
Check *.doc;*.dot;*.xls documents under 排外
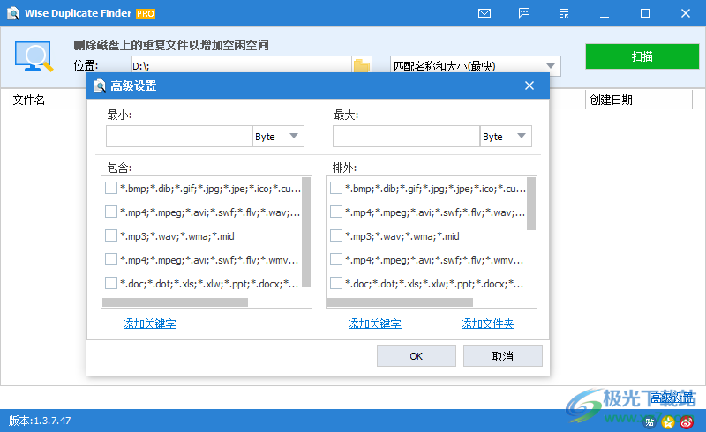click(x=336, y=284)
